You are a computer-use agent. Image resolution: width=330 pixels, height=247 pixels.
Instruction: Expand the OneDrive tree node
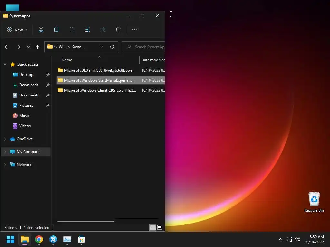point(5,139)
